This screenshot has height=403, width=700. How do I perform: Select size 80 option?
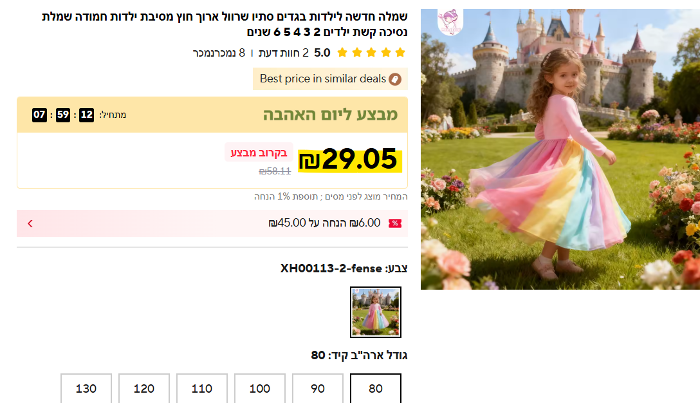376,389
